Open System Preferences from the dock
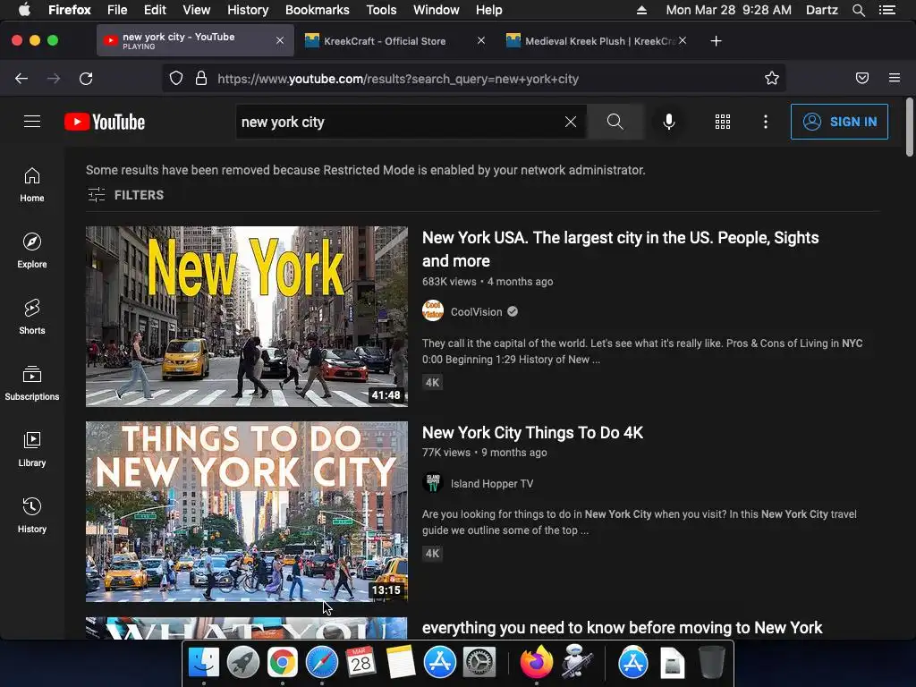The image size is (916, 687). [x=479, y=663]
